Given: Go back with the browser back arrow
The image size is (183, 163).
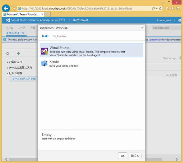Looking at the screenshot, I should pos(6,8).
